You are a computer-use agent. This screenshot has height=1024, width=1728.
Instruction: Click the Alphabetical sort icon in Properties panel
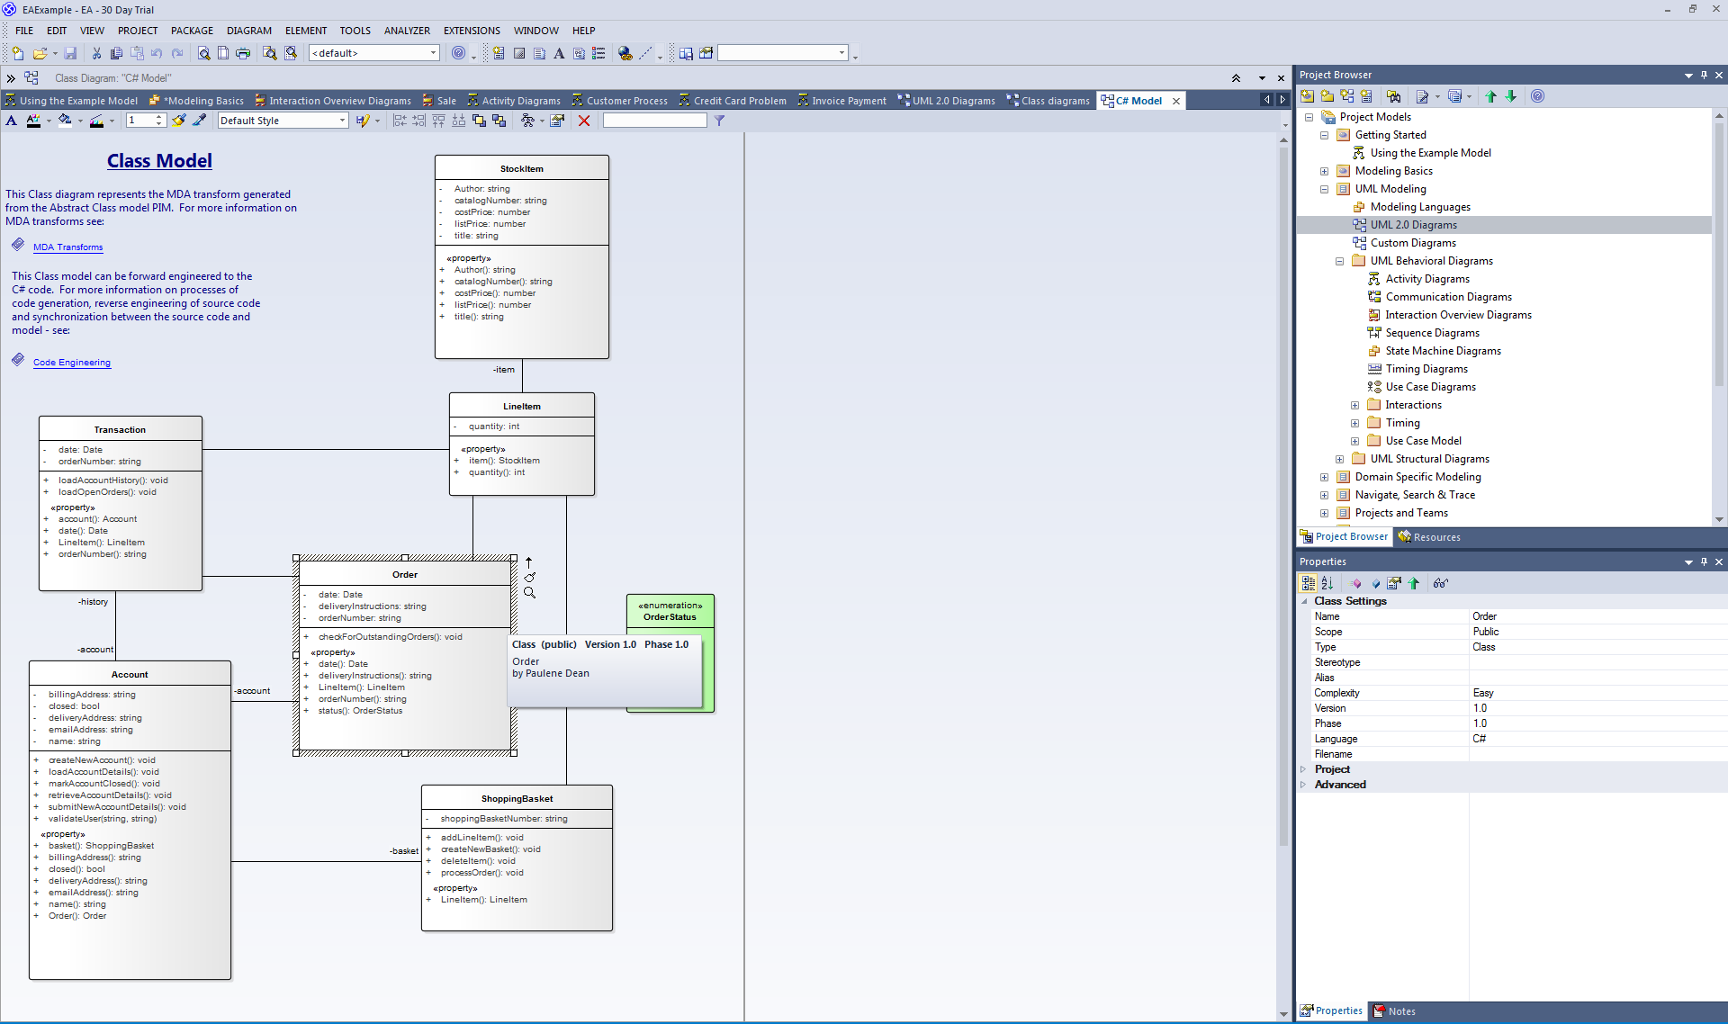1327,583
